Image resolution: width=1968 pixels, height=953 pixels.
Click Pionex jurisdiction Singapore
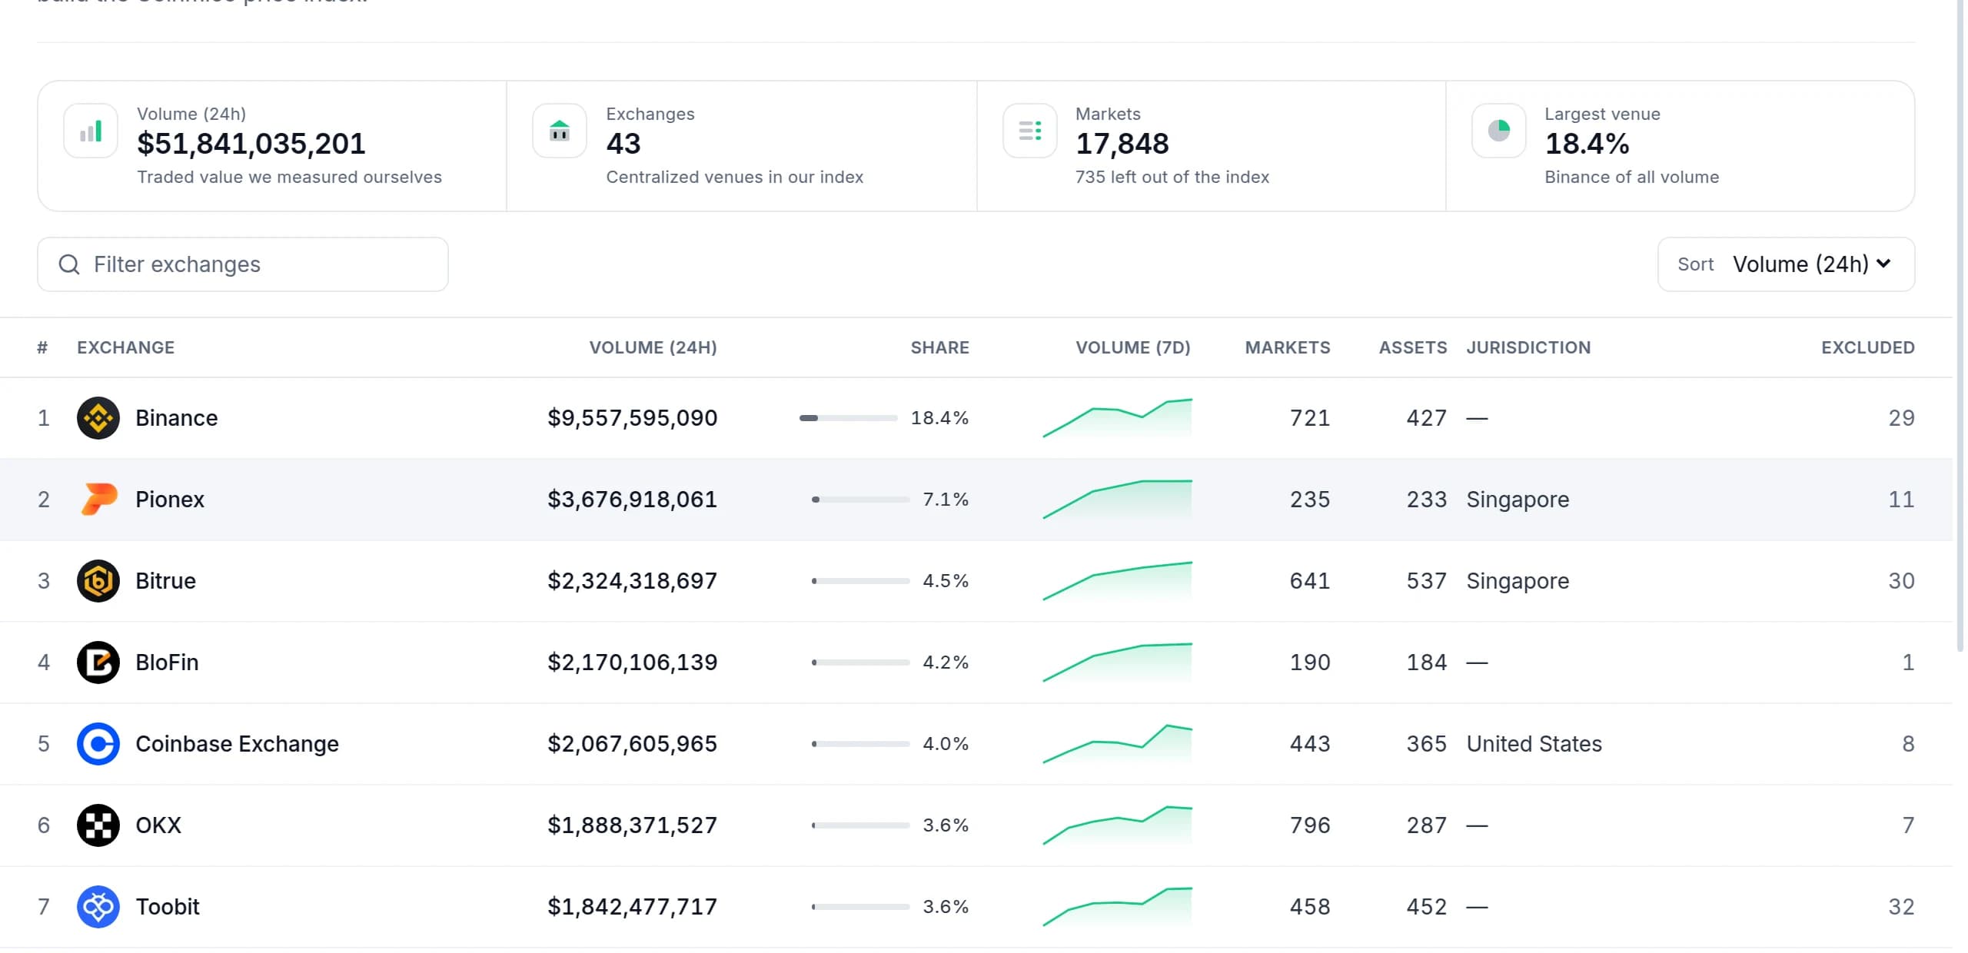(x=1518, y=500)
